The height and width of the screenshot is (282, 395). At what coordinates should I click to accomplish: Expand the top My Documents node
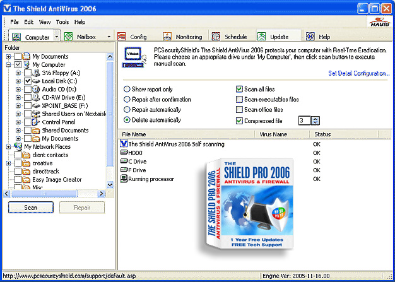point(9,56)
